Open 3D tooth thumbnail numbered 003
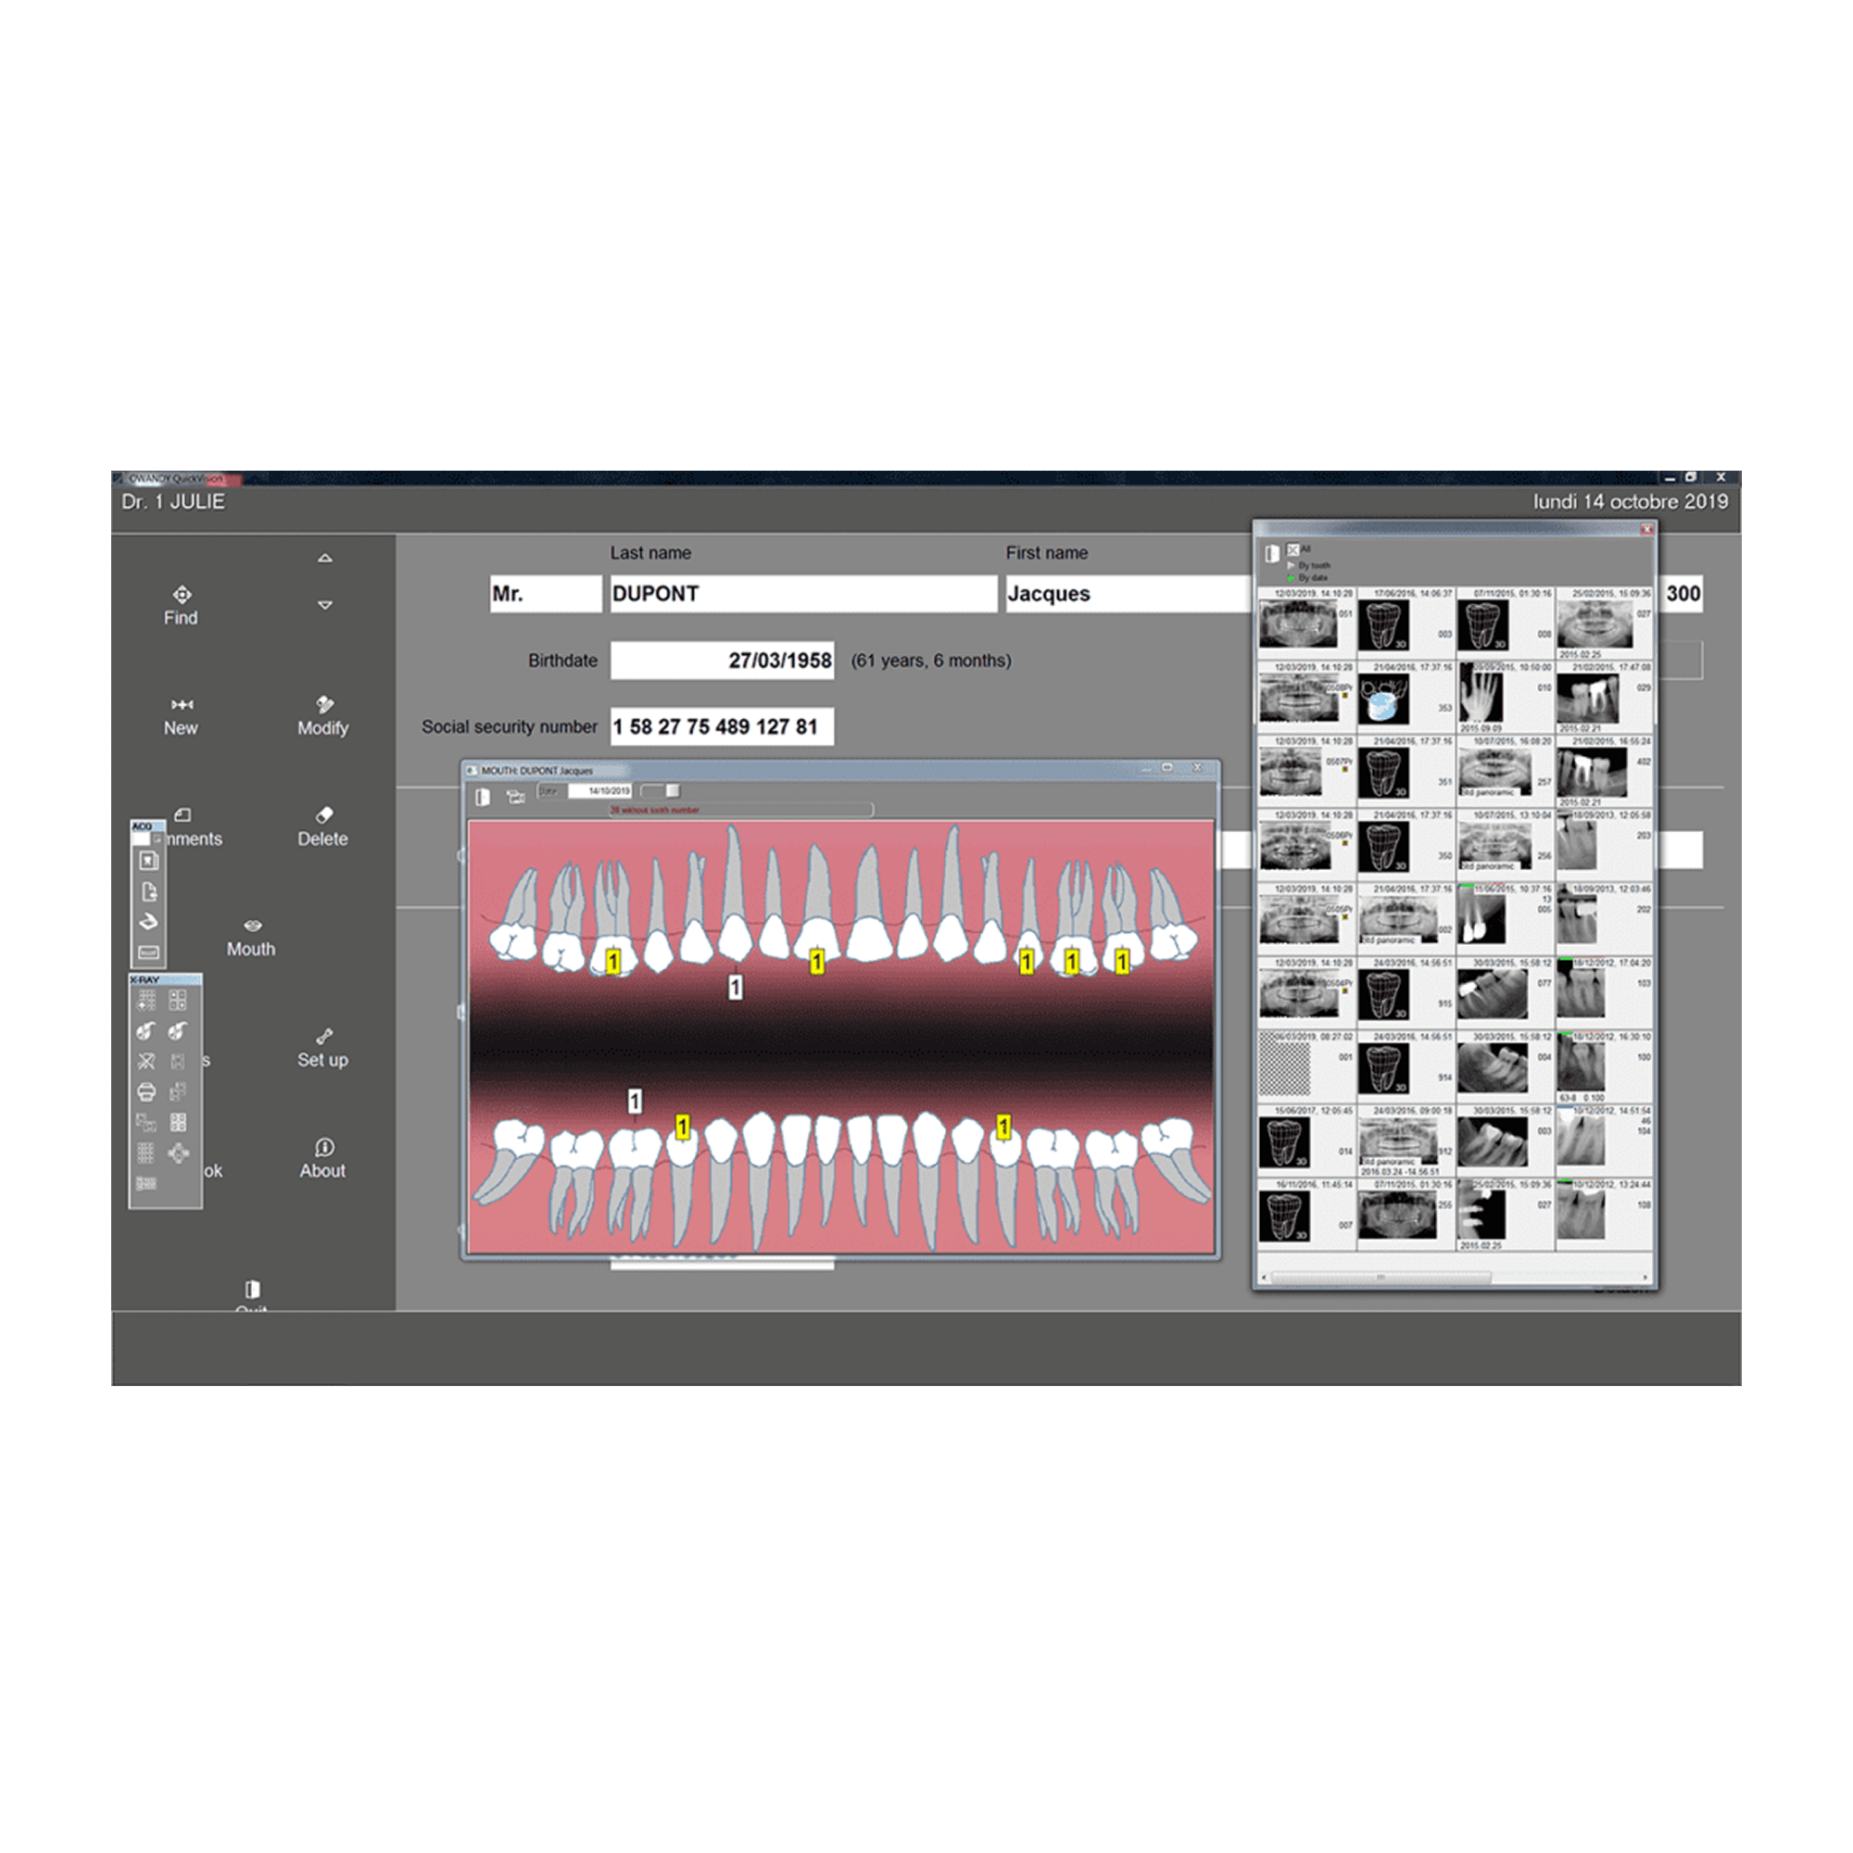 (x=1385, y=624)
